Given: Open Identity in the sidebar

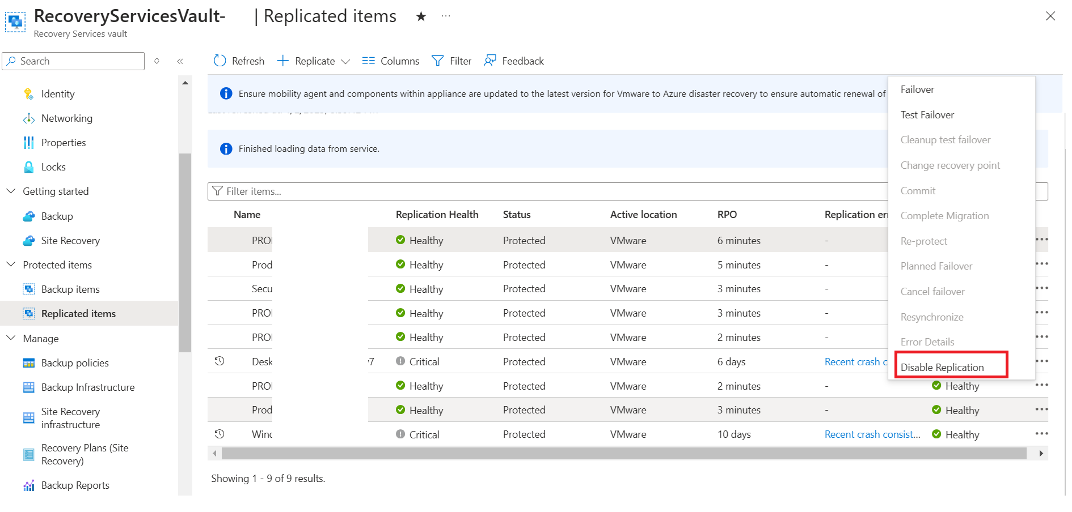Looking at the screenshot, I should [x=58, y=94].
